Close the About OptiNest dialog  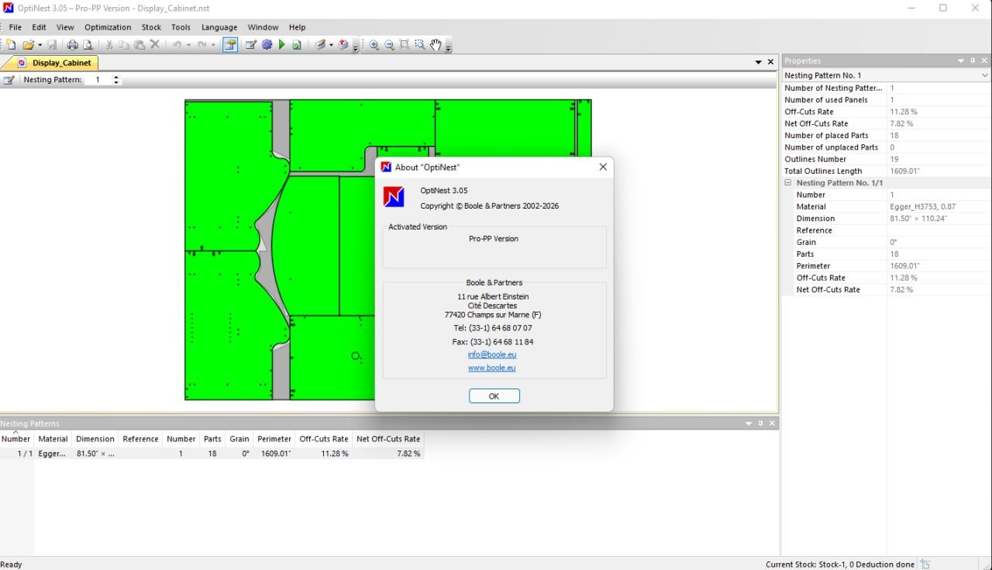[603, 167]
